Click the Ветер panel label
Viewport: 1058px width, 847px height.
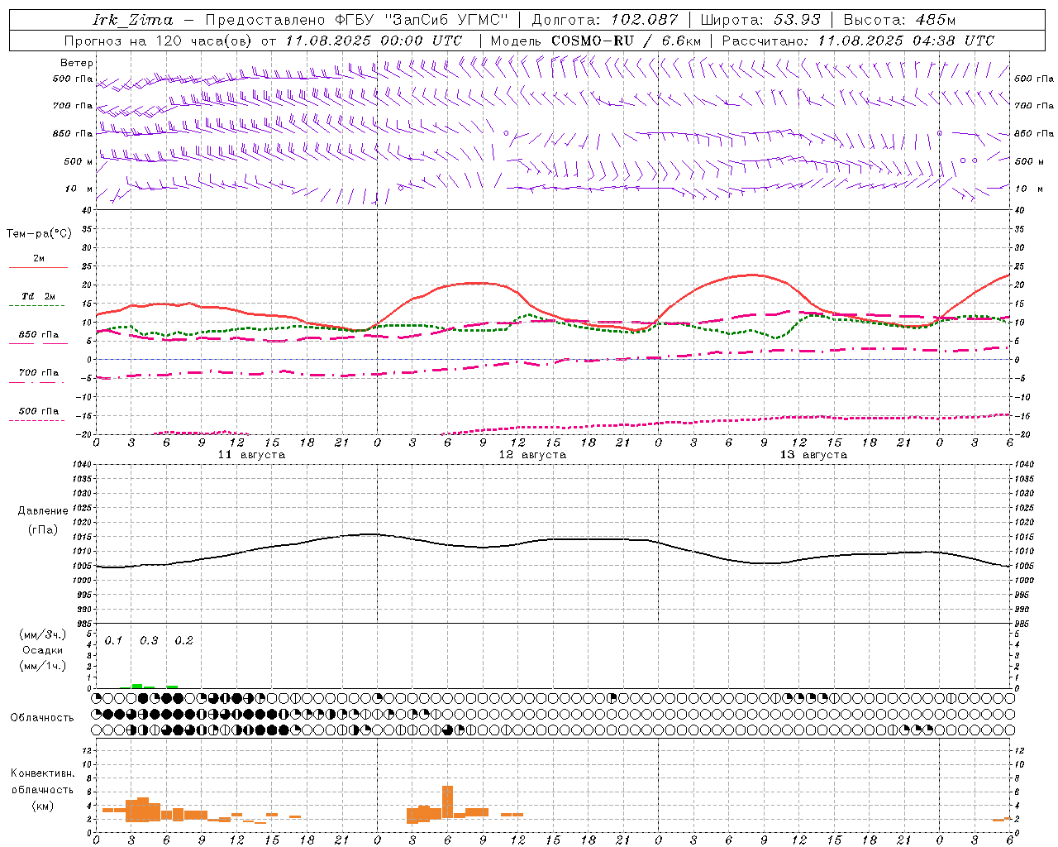click(77, 63)
